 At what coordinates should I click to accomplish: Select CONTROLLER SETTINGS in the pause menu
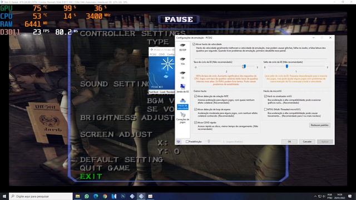click(x=132, y=33)
